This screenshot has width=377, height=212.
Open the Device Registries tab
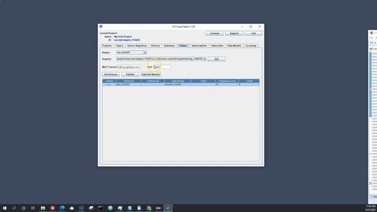[x=137, y=46]
